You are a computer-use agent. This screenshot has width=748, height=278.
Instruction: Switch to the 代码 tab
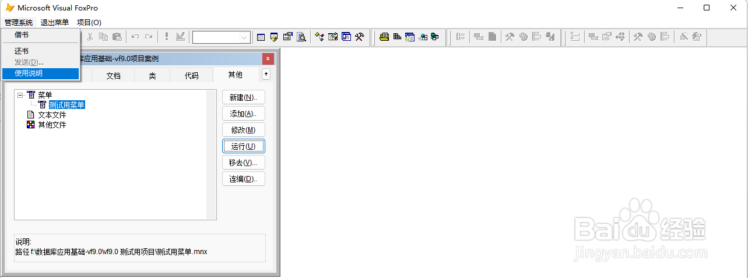[x=191, y=76]
